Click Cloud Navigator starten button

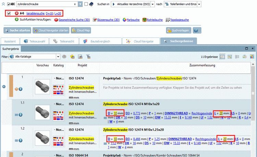(x=51, y=30)
